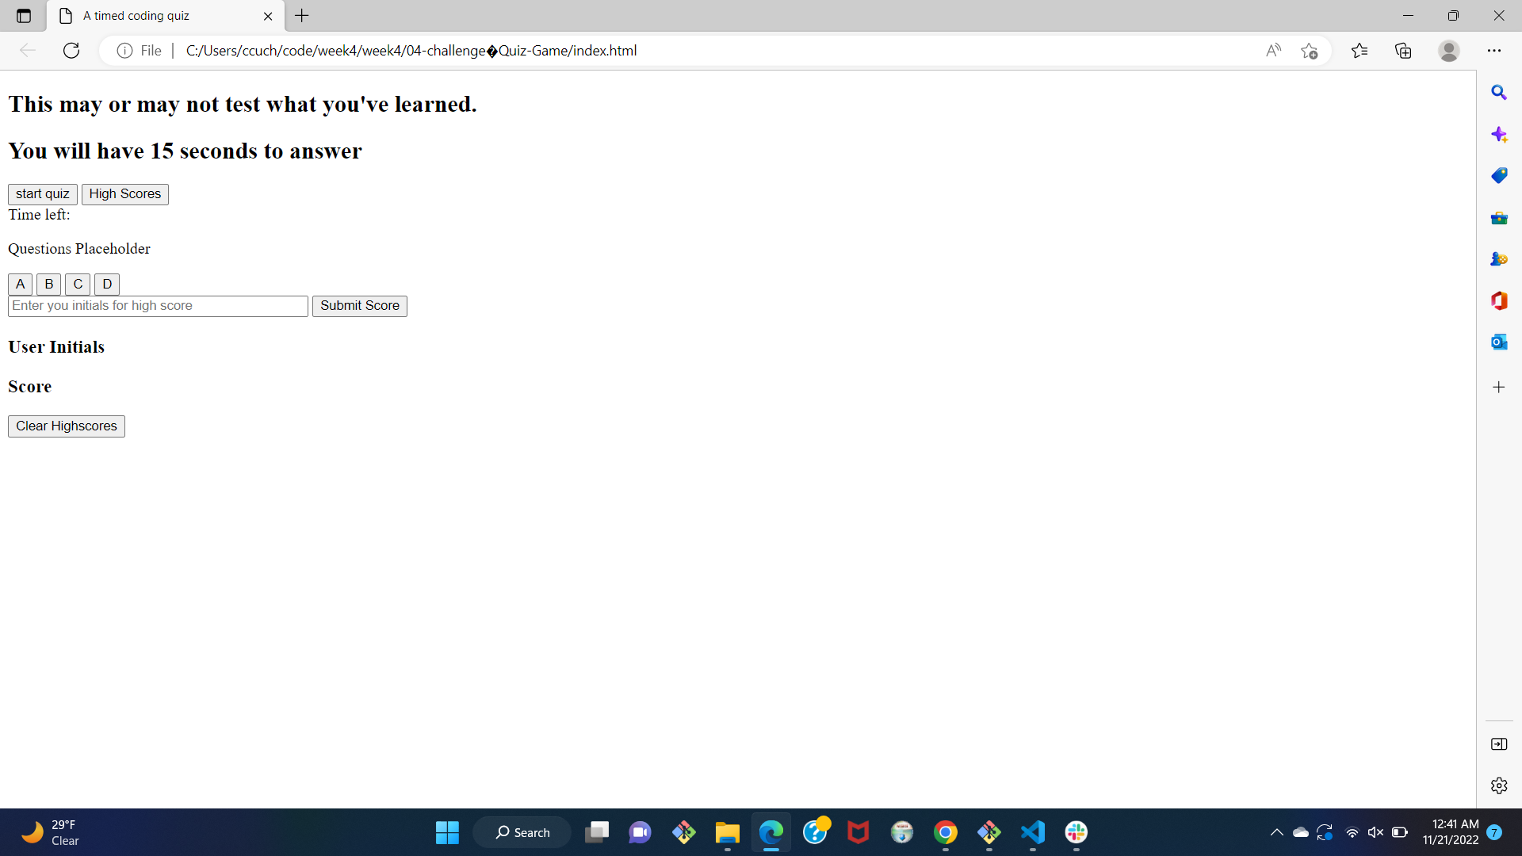This screenshot has width=1522, height=856.
Task: Open Visual Studio Code from taskbar
Action: [1033, 832]
